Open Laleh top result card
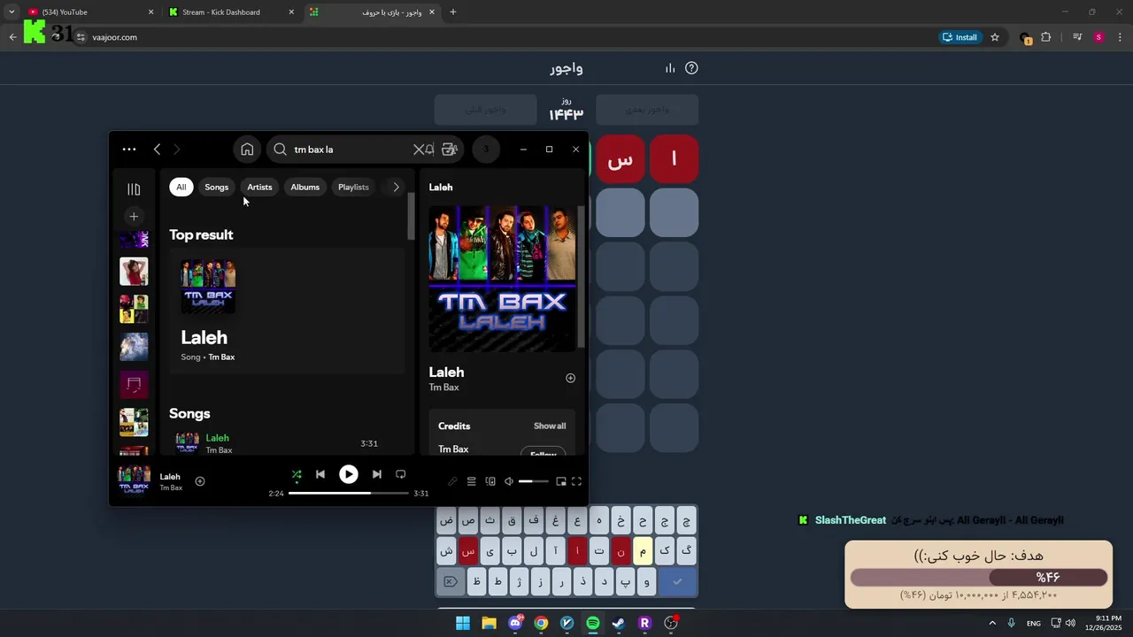This screenshot has width=1133, height=637. pyautogui.click(x=287, y=311)
